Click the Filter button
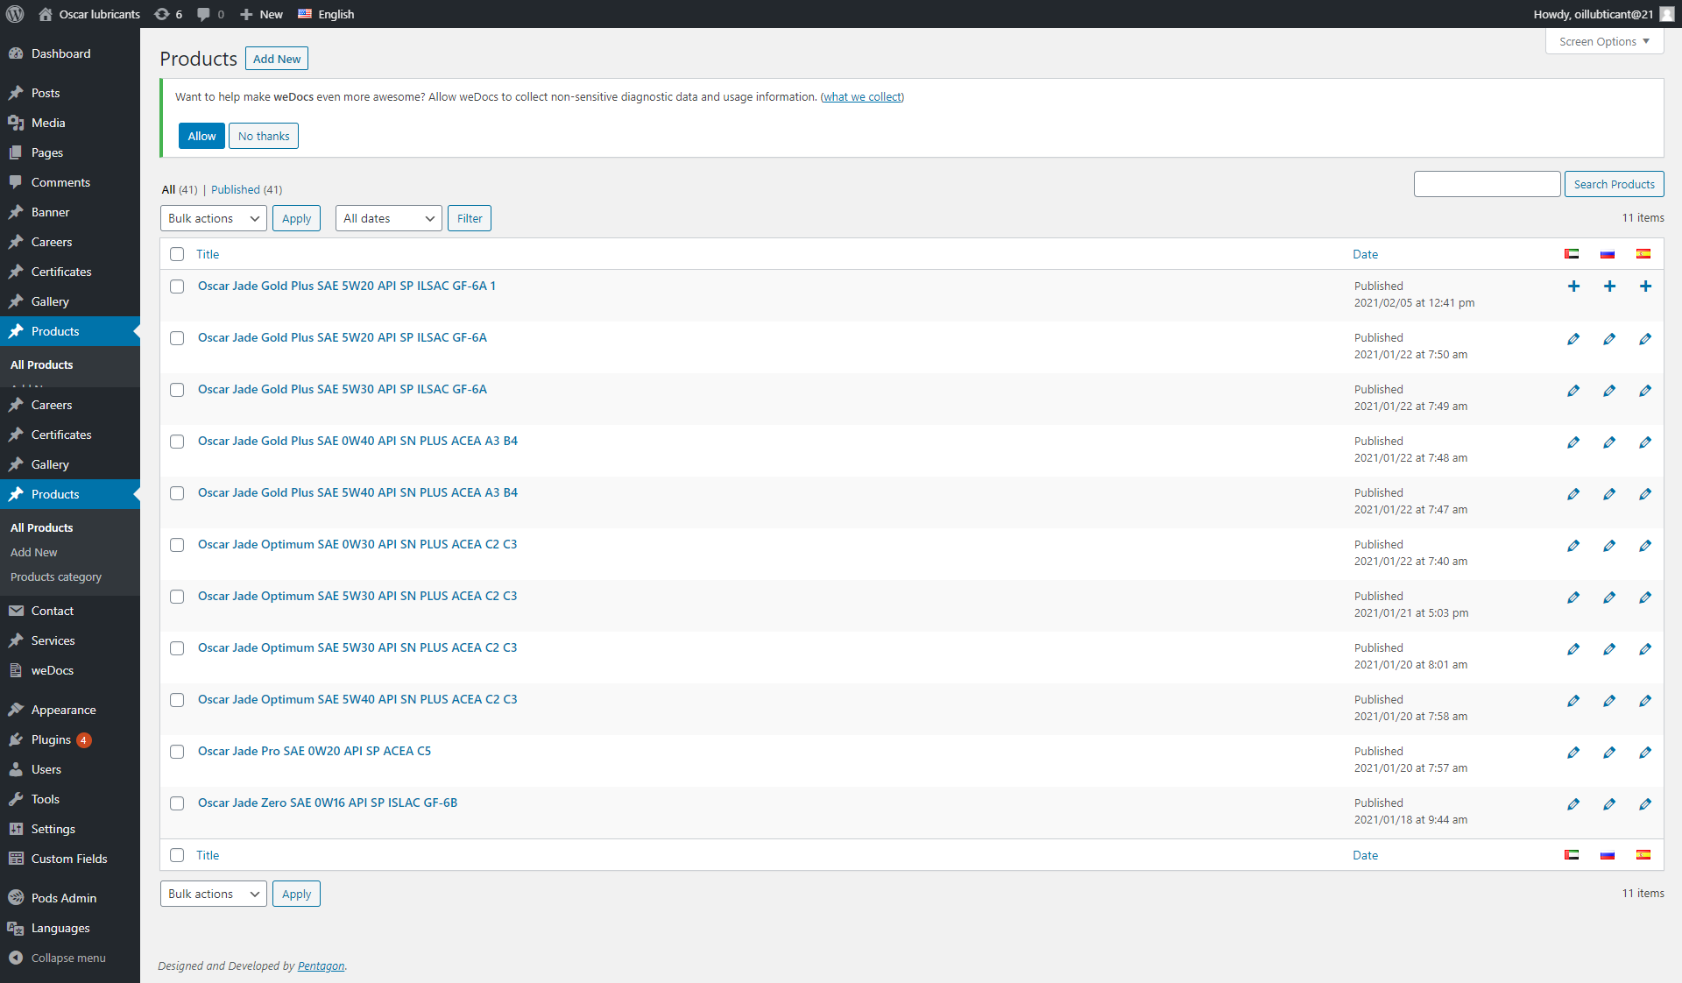1682x983 pixels. pos(470,218)
